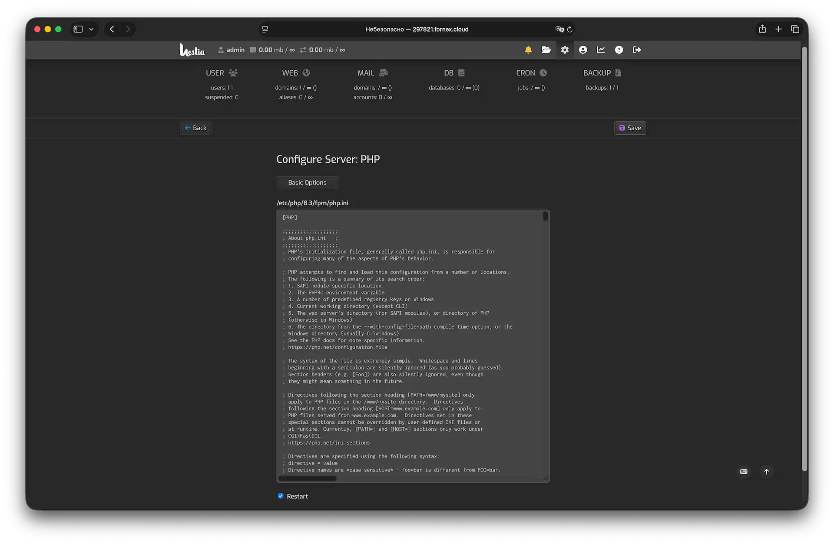Screen dimensions: 834x544
Task: Open the statistics chart icon
Action: click(x=601, y=50)
